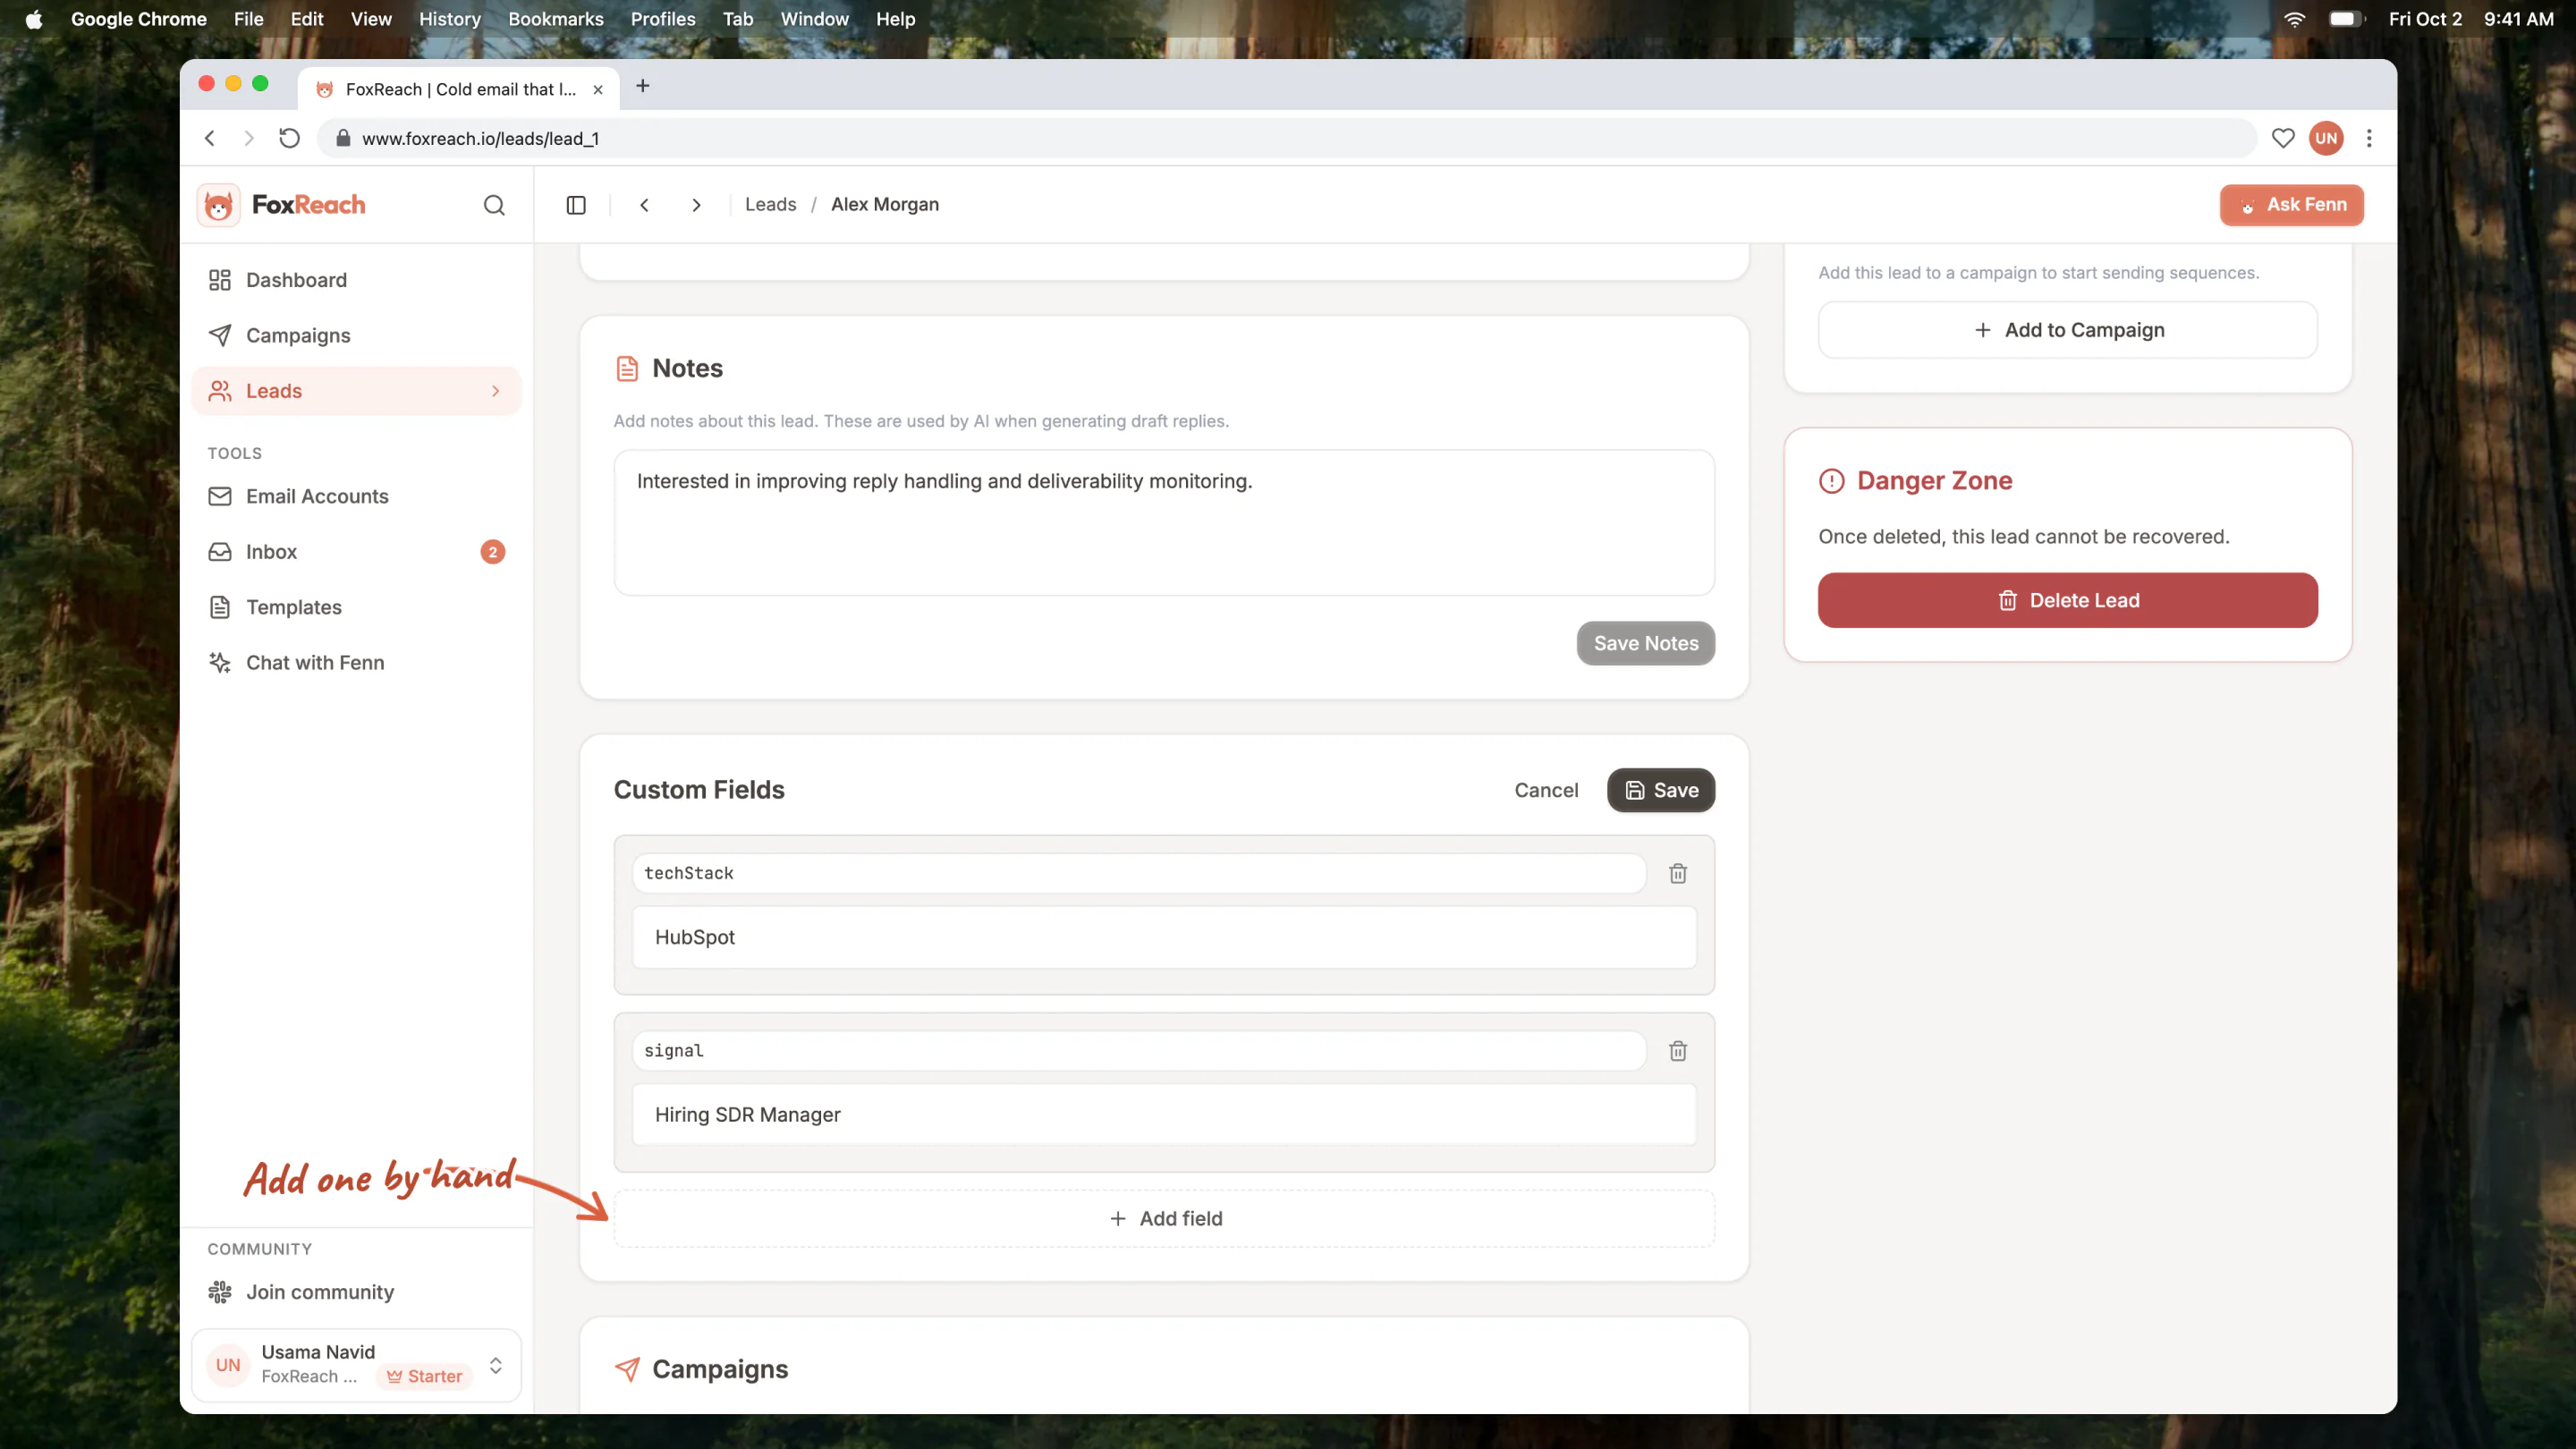Click the Delete Lead button

[x=2067, y=600]
